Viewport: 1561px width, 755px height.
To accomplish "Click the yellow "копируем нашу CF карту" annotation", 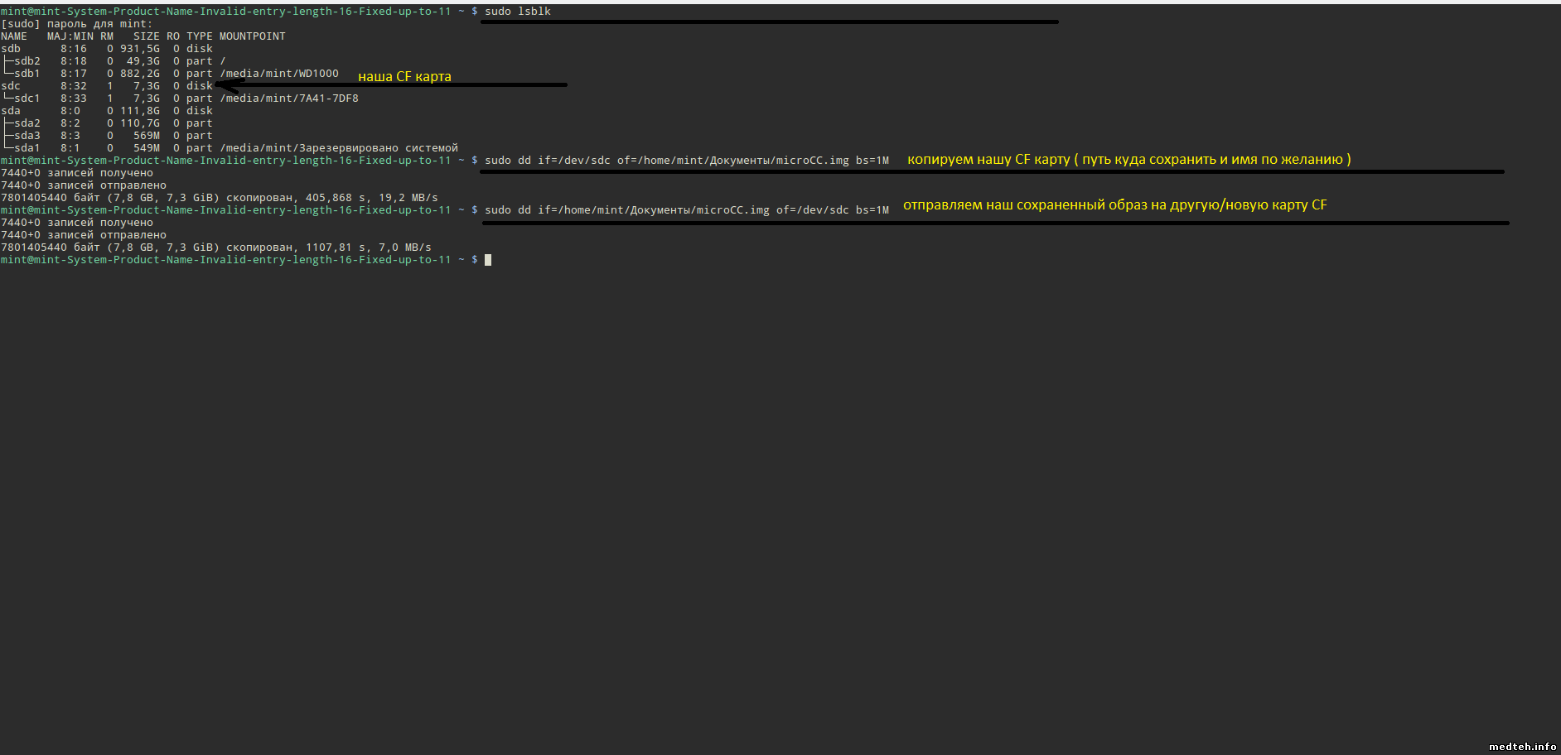I will [x=1128, y=159].
